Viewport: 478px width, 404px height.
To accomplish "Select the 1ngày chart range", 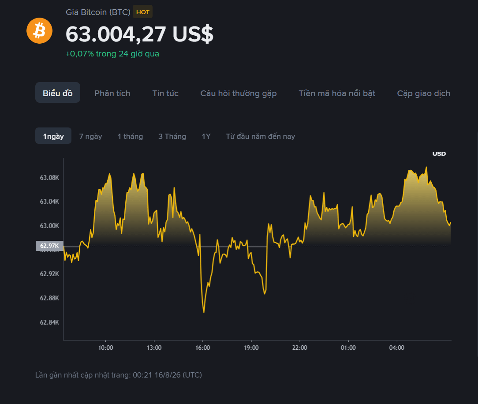I will (x=53, y=136).
